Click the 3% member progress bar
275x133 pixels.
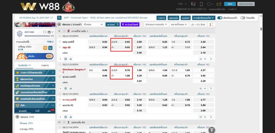[x=37, y=36]
